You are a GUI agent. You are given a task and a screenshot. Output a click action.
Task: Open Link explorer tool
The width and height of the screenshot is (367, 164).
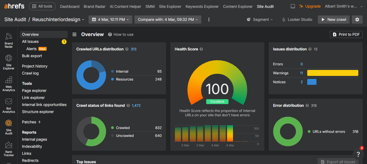33,98
